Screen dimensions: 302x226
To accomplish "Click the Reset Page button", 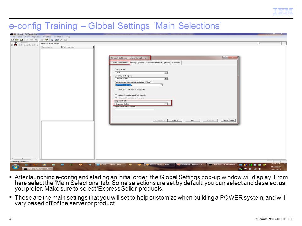I will [x=228, y=120].
